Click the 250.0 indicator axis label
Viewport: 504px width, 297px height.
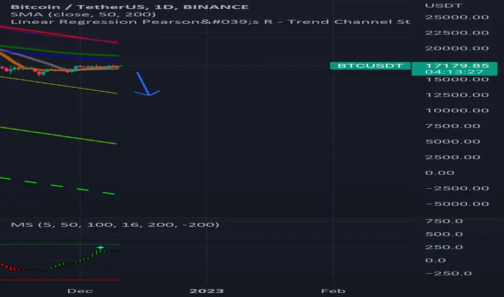tap(444, 247)
